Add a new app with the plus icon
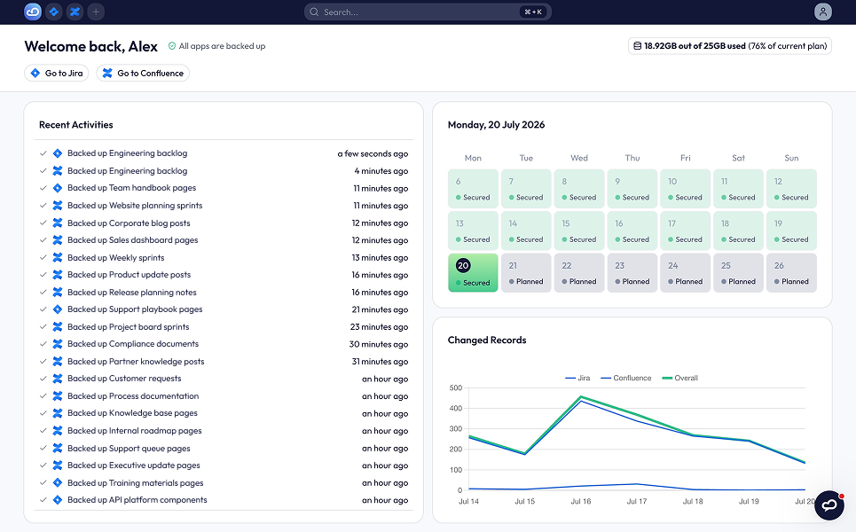 (x=96, y=12)
